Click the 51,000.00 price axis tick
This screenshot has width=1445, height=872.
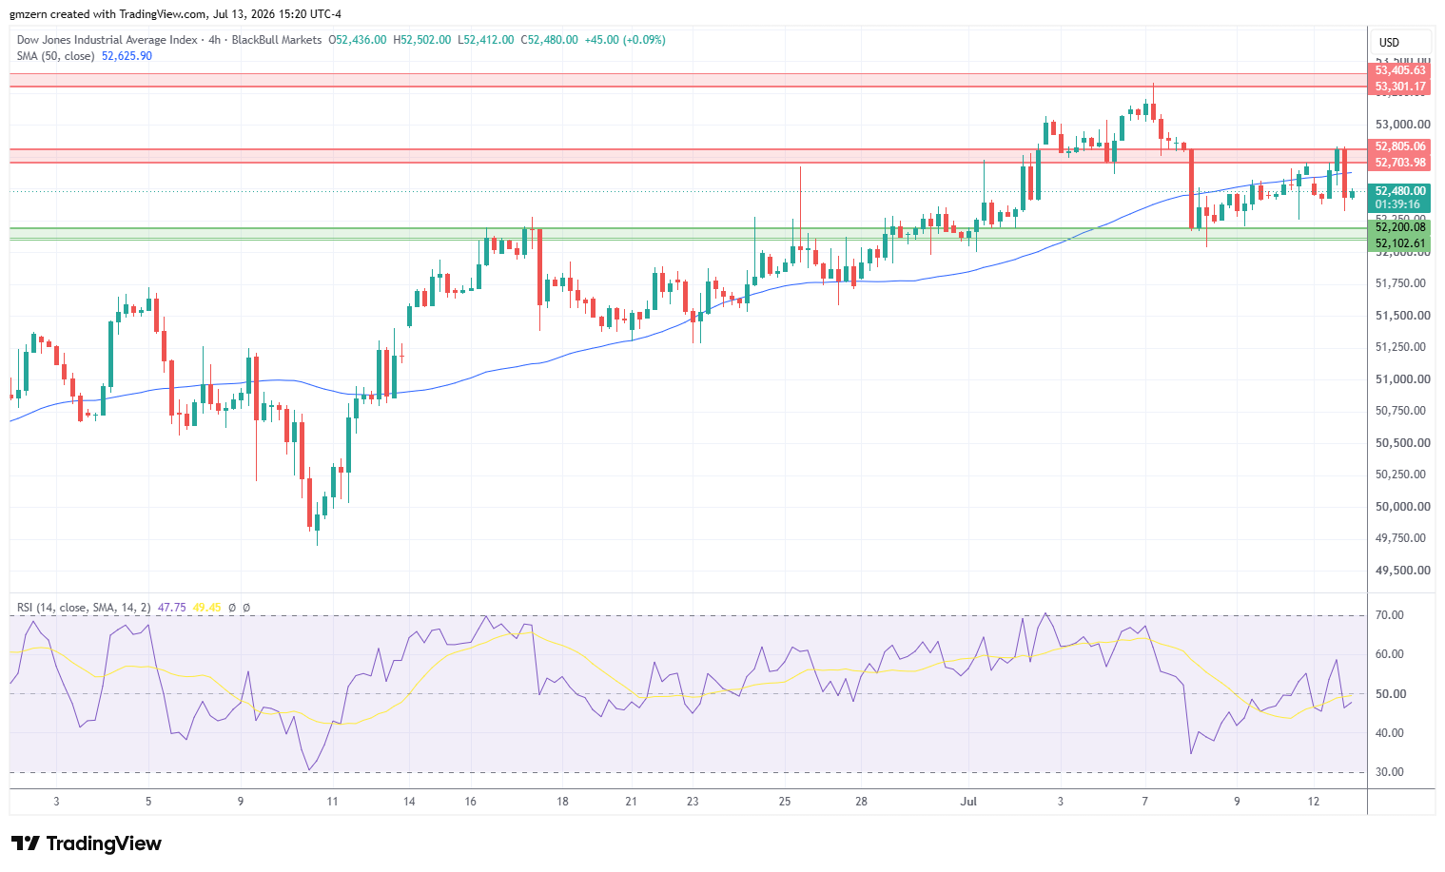point(1403,379)
